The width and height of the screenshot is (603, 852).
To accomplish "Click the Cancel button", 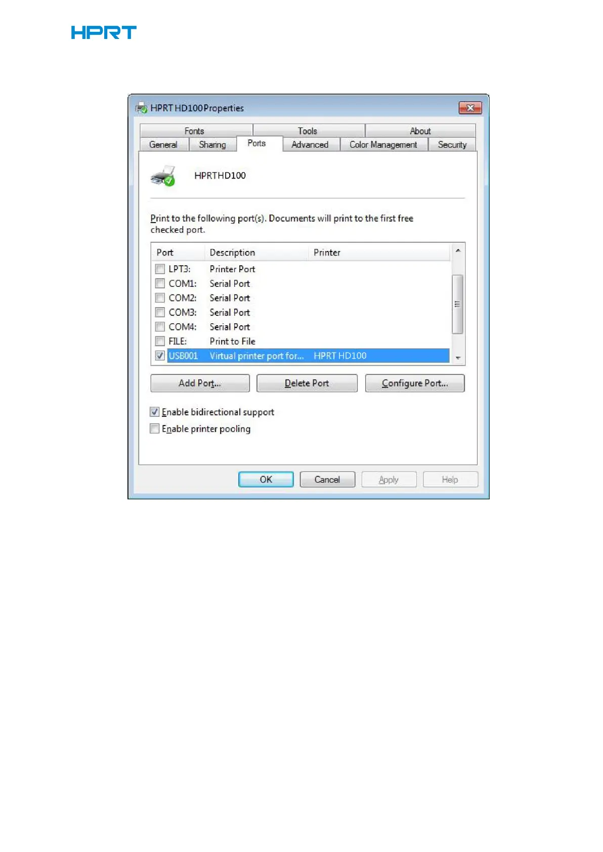I will tap(327, 479).
